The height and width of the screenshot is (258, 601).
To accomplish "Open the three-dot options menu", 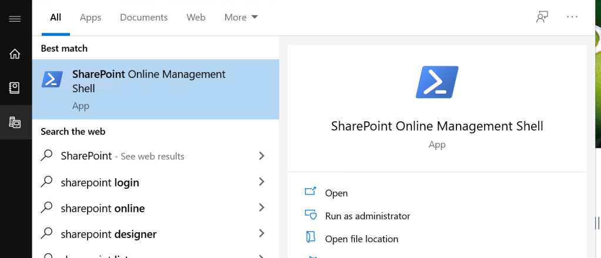I will click(x=572, y=17).
